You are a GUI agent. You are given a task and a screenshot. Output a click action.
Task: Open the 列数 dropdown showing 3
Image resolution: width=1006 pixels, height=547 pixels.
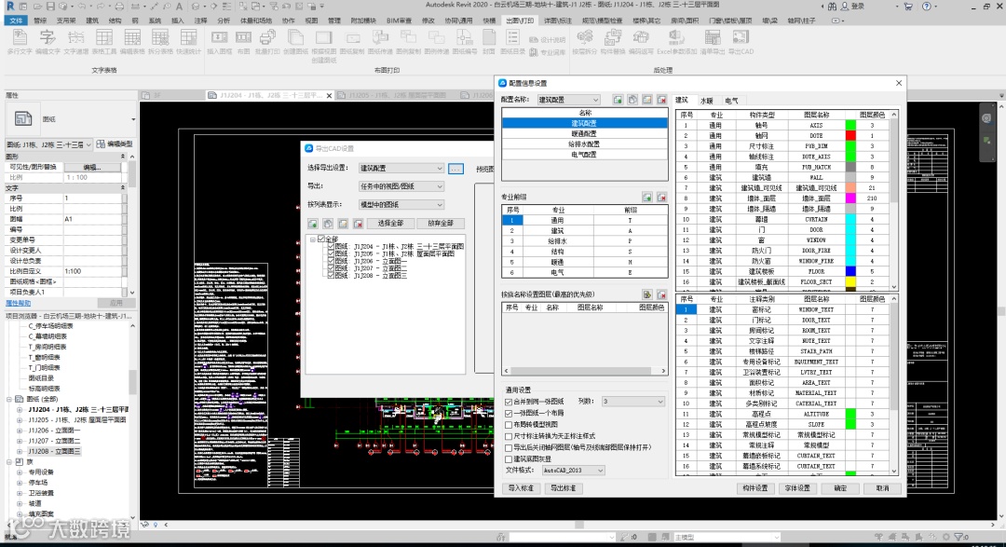pyautogui.click(x=632, y=402)
